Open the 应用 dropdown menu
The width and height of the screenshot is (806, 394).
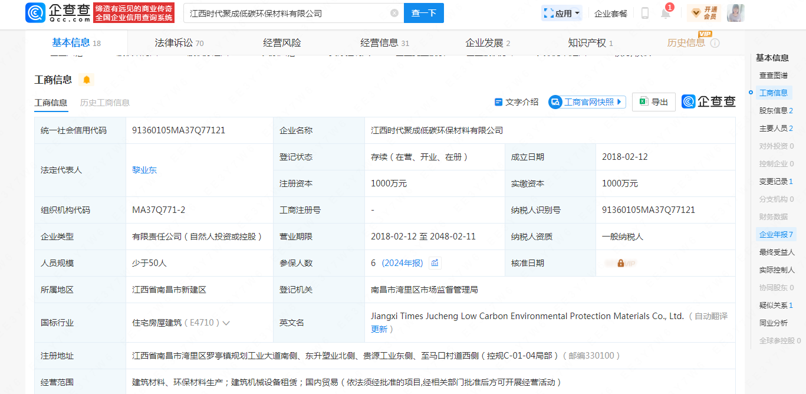[x=561, y=13]
